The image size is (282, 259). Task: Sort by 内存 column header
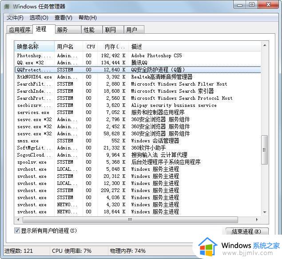pos(113,47)
